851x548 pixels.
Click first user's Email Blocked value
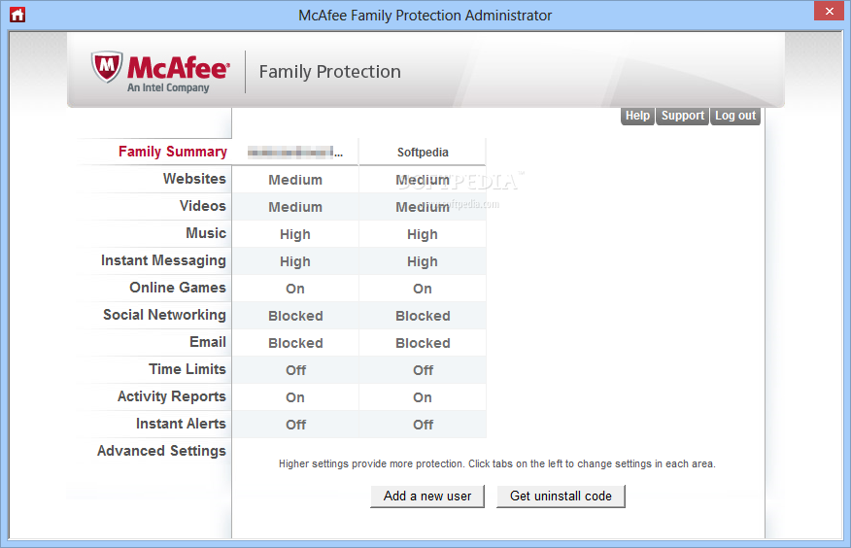click(x=295, y=343)
